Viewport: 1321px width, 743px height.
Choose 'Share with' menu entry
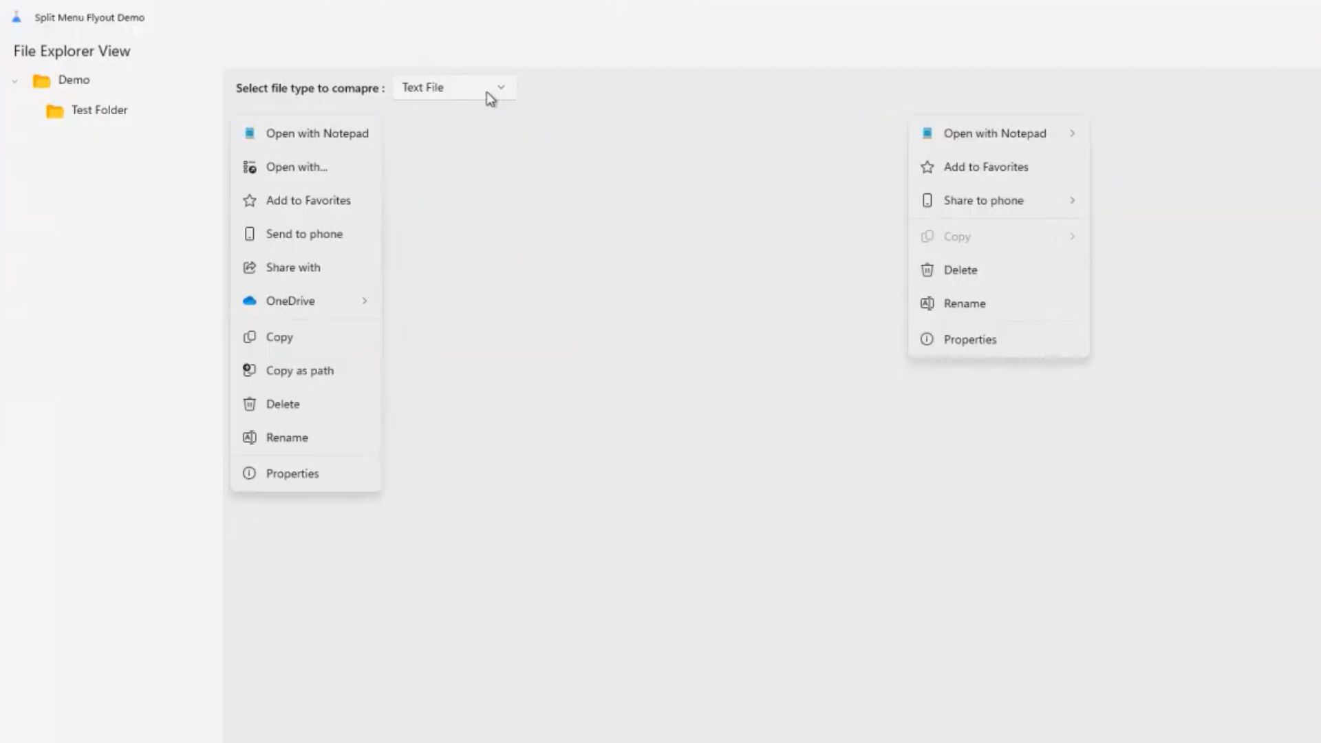click(x=306, y=267)
